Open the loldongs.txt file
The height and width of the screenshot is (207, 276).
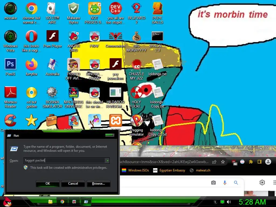[157, 67]
